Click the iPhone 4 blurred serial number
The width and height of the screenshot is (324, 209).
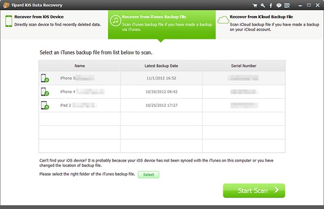tap(244, 92)
